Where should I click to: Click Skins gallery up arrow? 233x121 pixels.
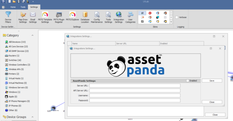tap(171, 13)
